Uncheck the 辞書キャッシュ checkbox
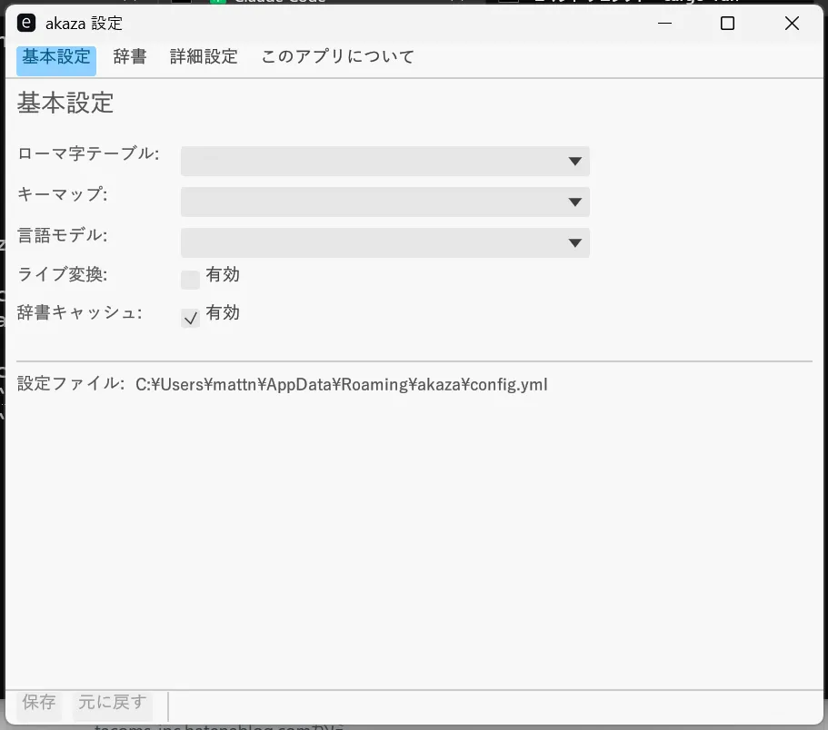The image size is (828, 730). tap(190, 318)
